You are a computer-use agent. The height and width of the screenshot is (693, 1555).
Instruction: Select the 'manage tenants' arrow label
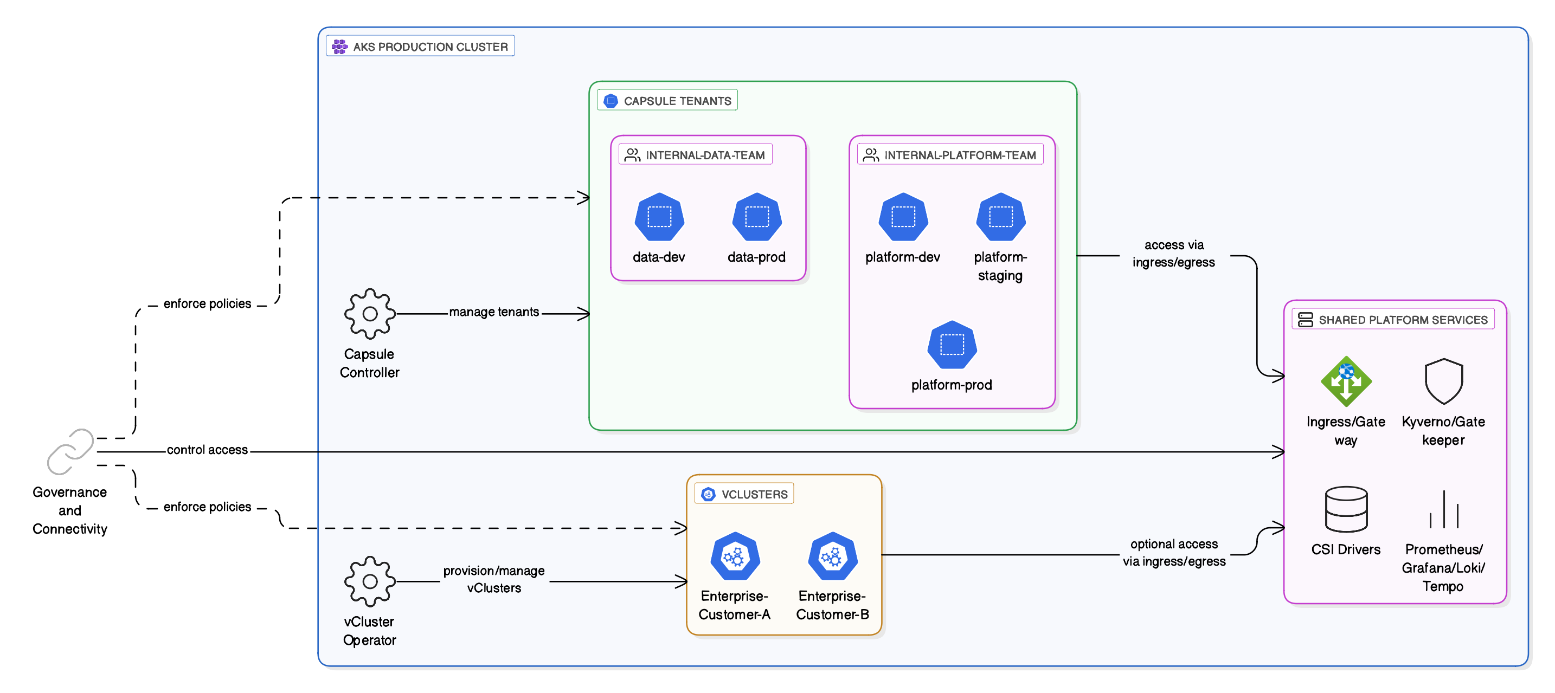tap(494, 312)
